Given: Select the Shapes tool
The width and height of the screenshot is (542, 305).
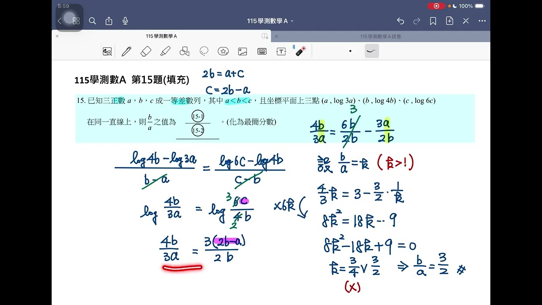Looking at the screenshot, I should (184, 52).
